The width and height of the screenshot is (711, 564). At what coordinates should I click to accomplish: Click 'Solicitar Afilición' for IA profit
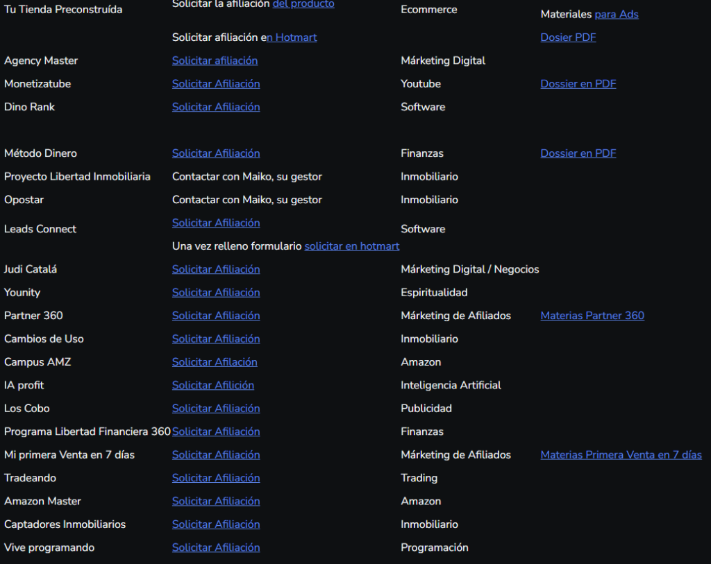click(213, 386)
